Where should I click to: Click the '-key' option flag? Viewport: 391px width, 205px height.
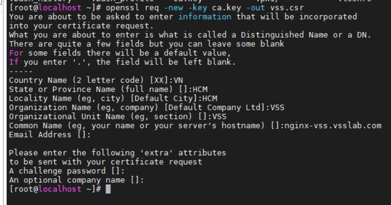click(198, 8)
